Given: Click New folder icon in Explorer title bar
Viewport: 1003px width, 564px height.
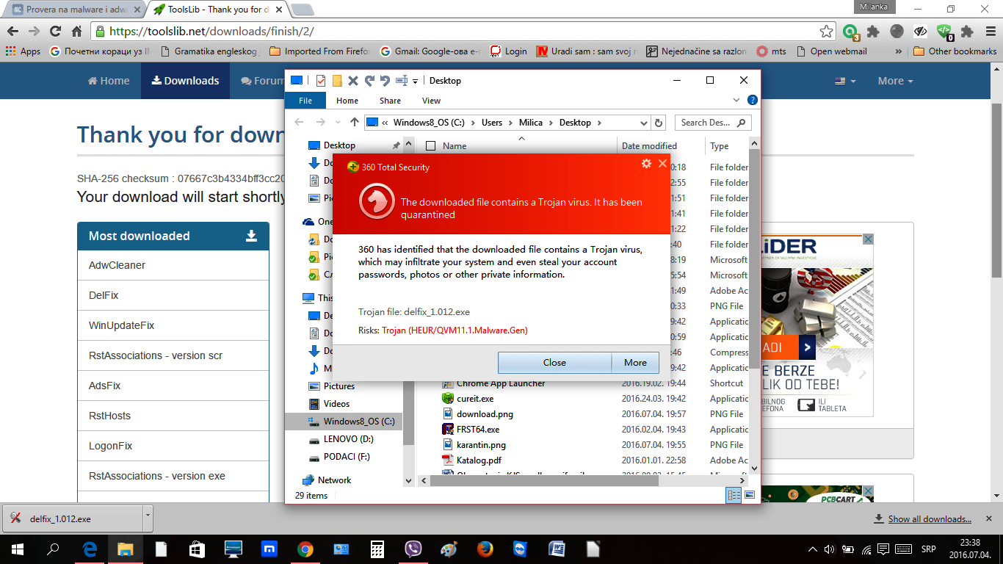Looking at the screenshot, I should point(337,81).
